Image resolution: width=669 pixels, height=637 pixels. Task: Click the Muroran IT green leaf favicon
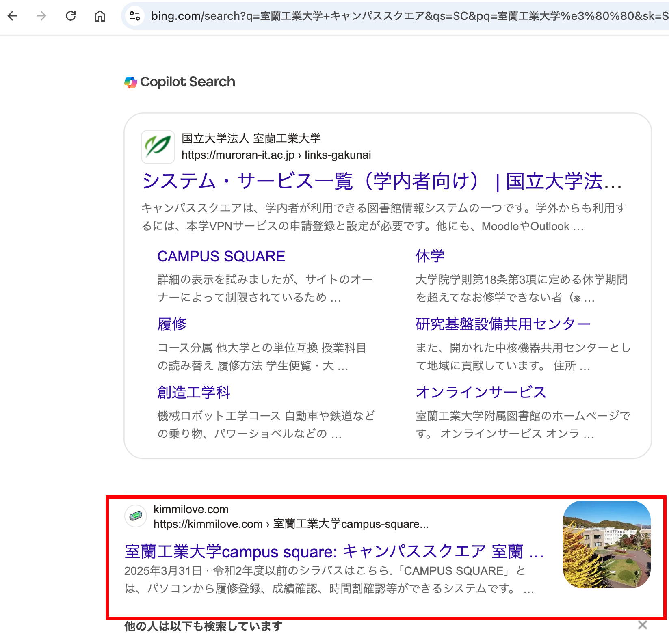(158, 147)
